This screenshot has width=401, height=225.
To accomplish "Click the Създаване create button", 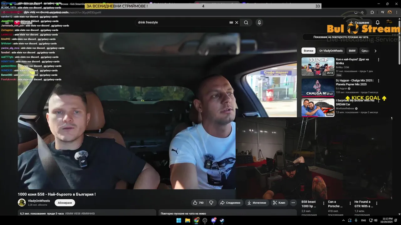I will (x=359, y=22).
